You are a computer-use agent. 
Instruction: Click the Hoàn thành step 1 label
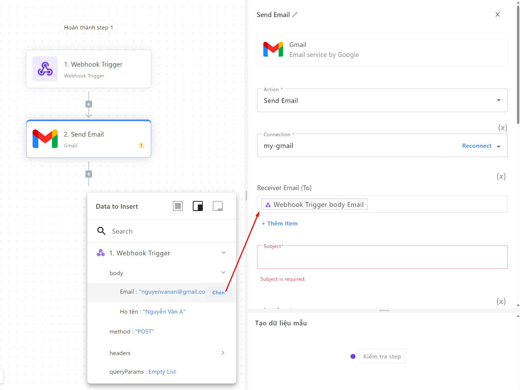[x=88, y=27]
